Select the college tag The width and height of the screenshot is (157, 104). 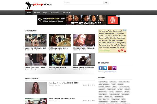[120, 84]
